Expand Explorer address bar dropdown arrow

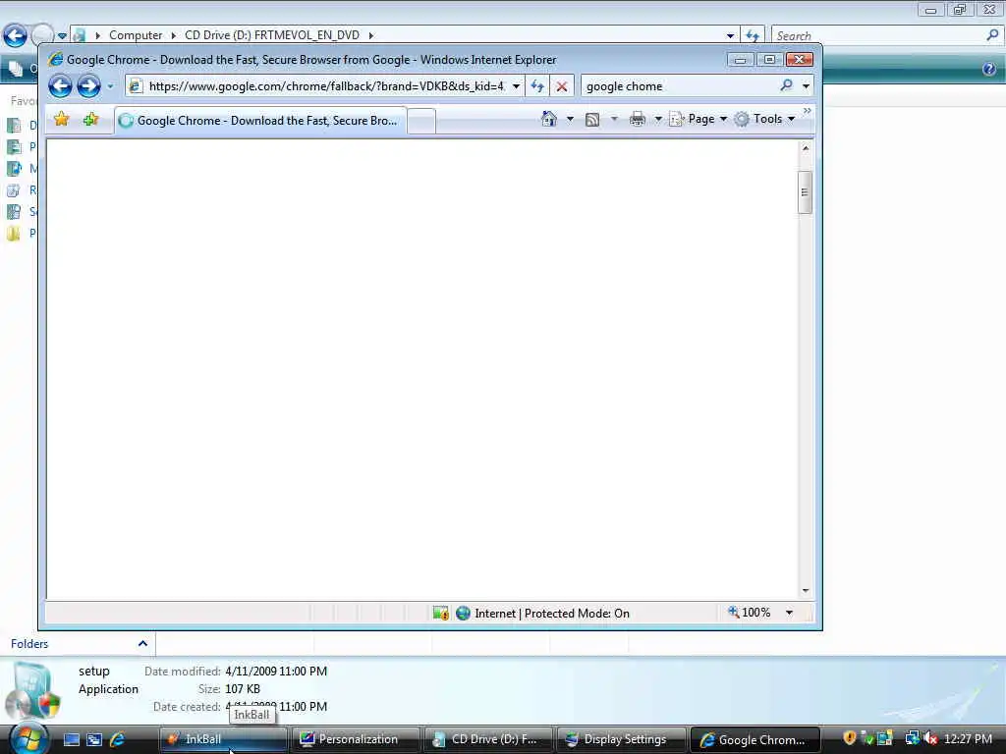(x=730, y=36)
